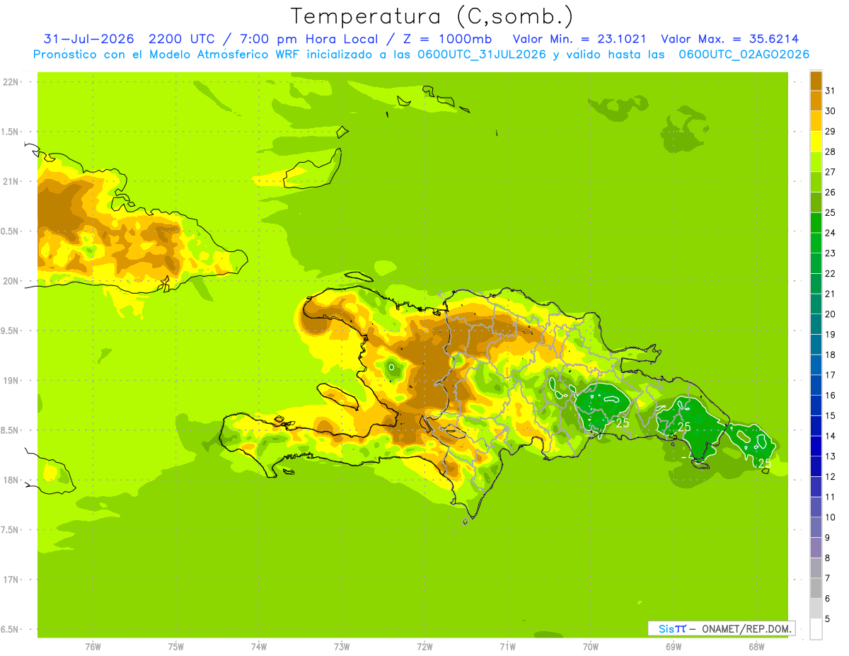
Task: Click the 25 contour label near 70W
Action: point(623,423)
